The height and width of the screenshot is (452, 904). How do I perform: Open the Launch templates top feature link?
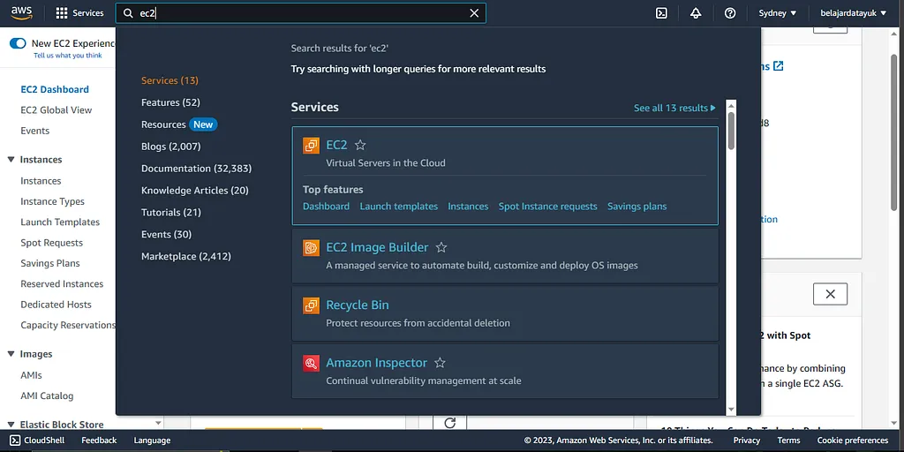pos(399,207)
